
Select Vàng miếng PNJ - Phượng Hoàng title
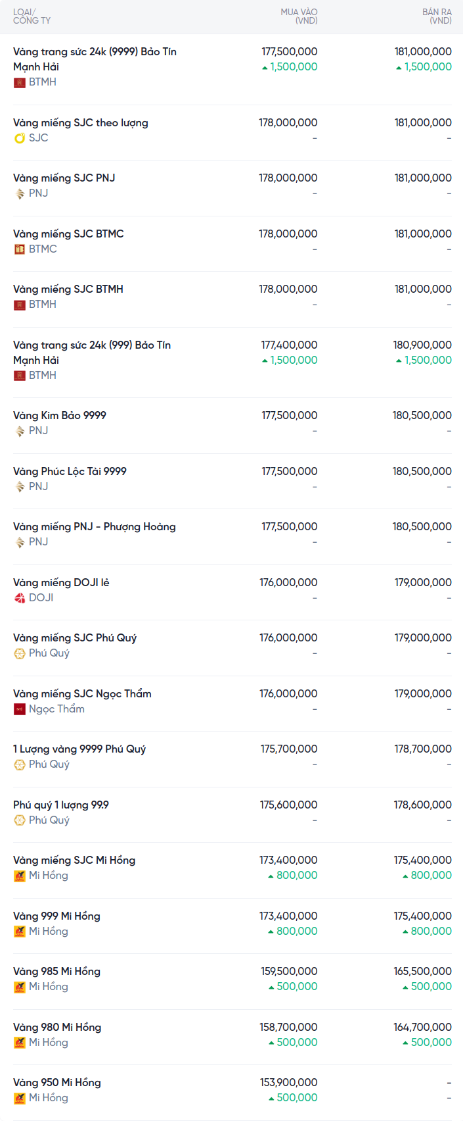(95, 527)
